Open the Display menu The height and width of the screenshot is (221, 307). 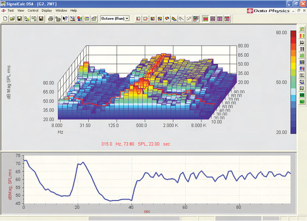click(x=47, y=10)
